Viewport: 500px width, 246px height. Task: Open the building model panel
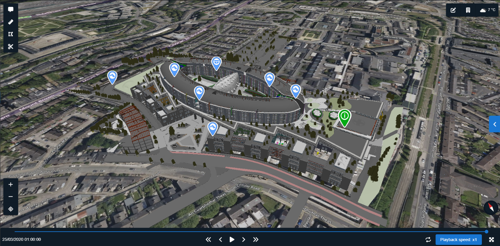(468, 10)
